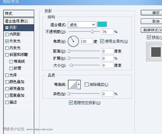
Task: Uncheck the 外发光 checkbox
Action: coord(7,41)
